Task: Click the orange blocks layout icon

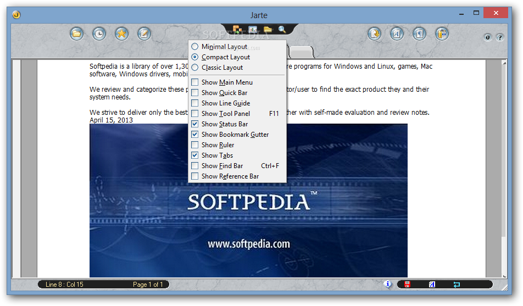Action: tap(237, 29)
